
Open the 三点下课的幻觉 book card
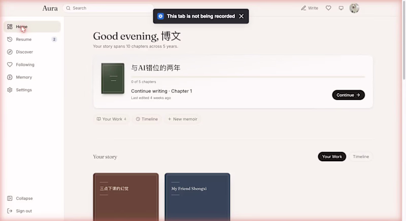[x=126, y=197]
